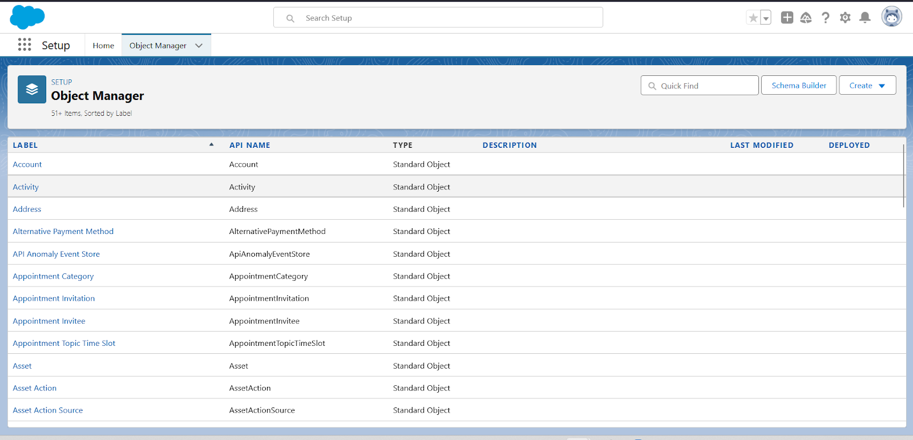This screenshot has width=913, height=440.
Task: Open the user profile avatar
Action: [891, 17]
